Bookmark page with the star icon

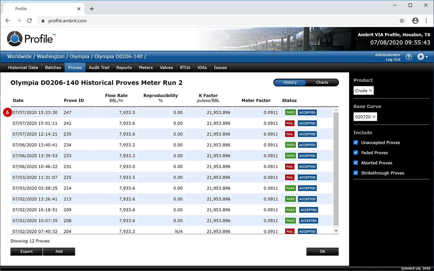pyautogui.click(x=402, y=21)
